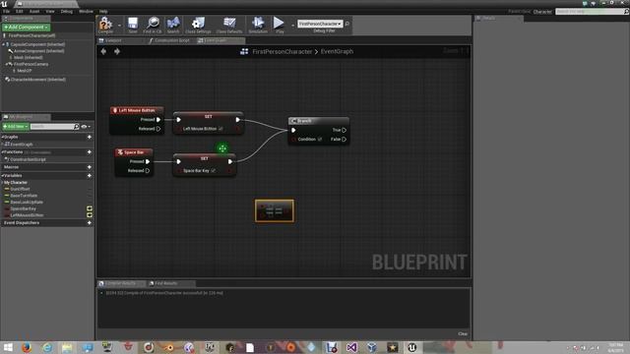
Task: Open Internet Explorer from the taskbar
Action: pos(47,347)
